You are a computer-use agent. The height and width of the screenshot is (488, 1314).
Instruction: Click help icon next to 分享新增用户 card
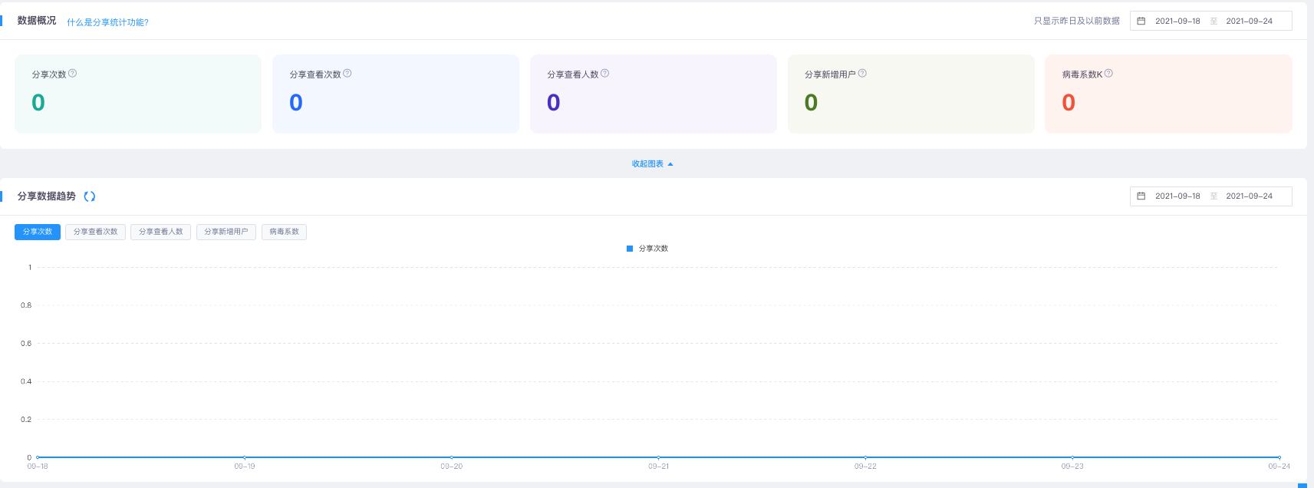(x=862, y=74)
